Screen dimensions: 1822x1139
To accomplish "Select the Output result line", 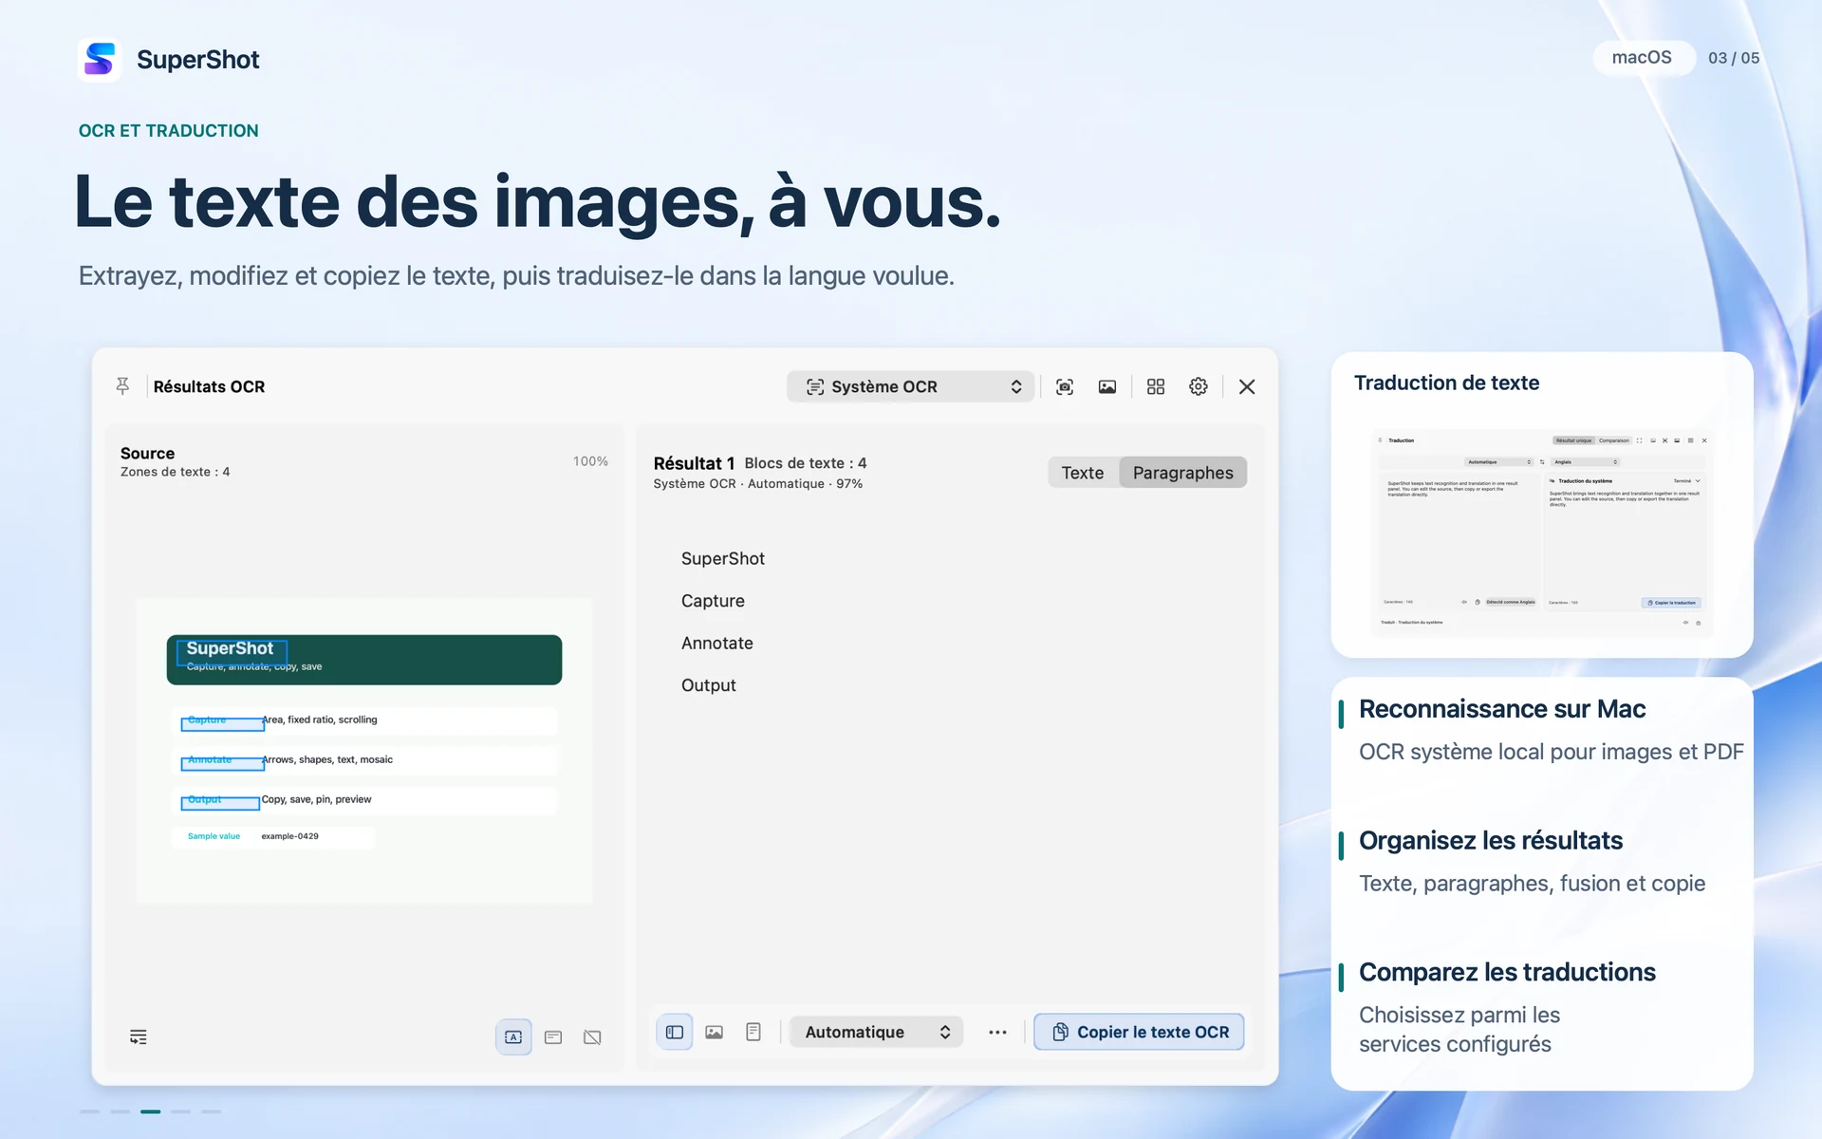I will click(x=709, y=685).
